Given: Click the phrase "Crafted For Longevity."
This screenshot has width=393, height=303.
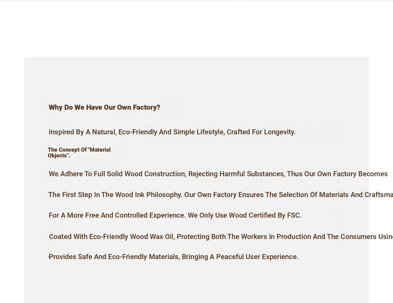Looking at the screenshot, I should click(x=261, y=132).
